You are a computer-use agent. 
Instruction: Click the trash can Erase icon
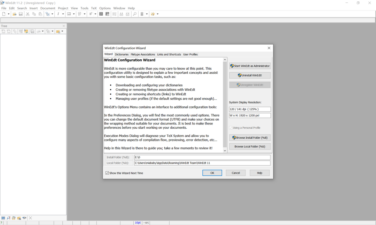coord(142,14)
